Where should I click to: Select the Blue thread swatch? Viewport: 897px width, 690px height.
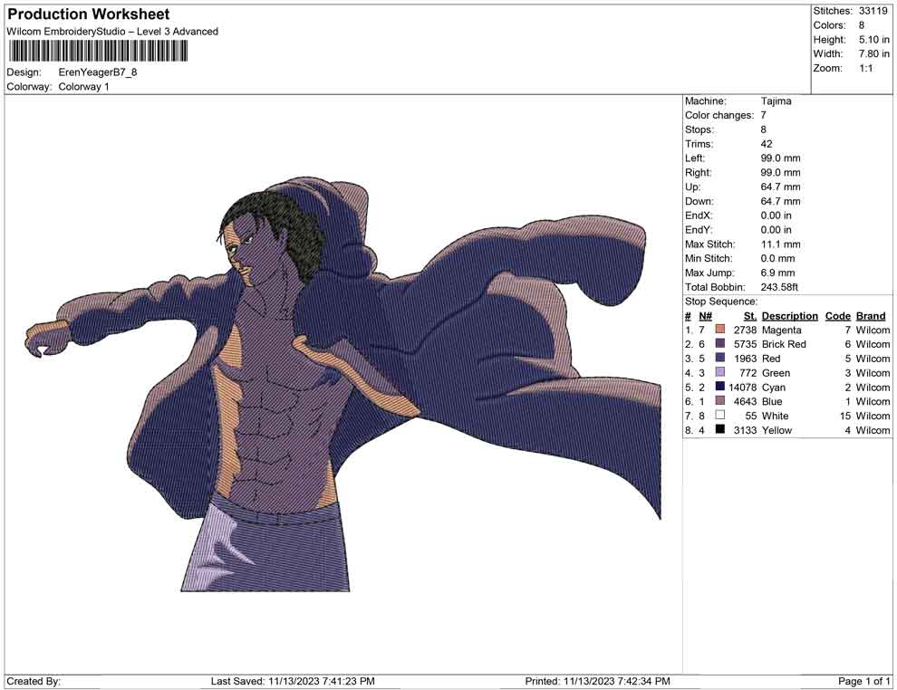tap(718, 401)
